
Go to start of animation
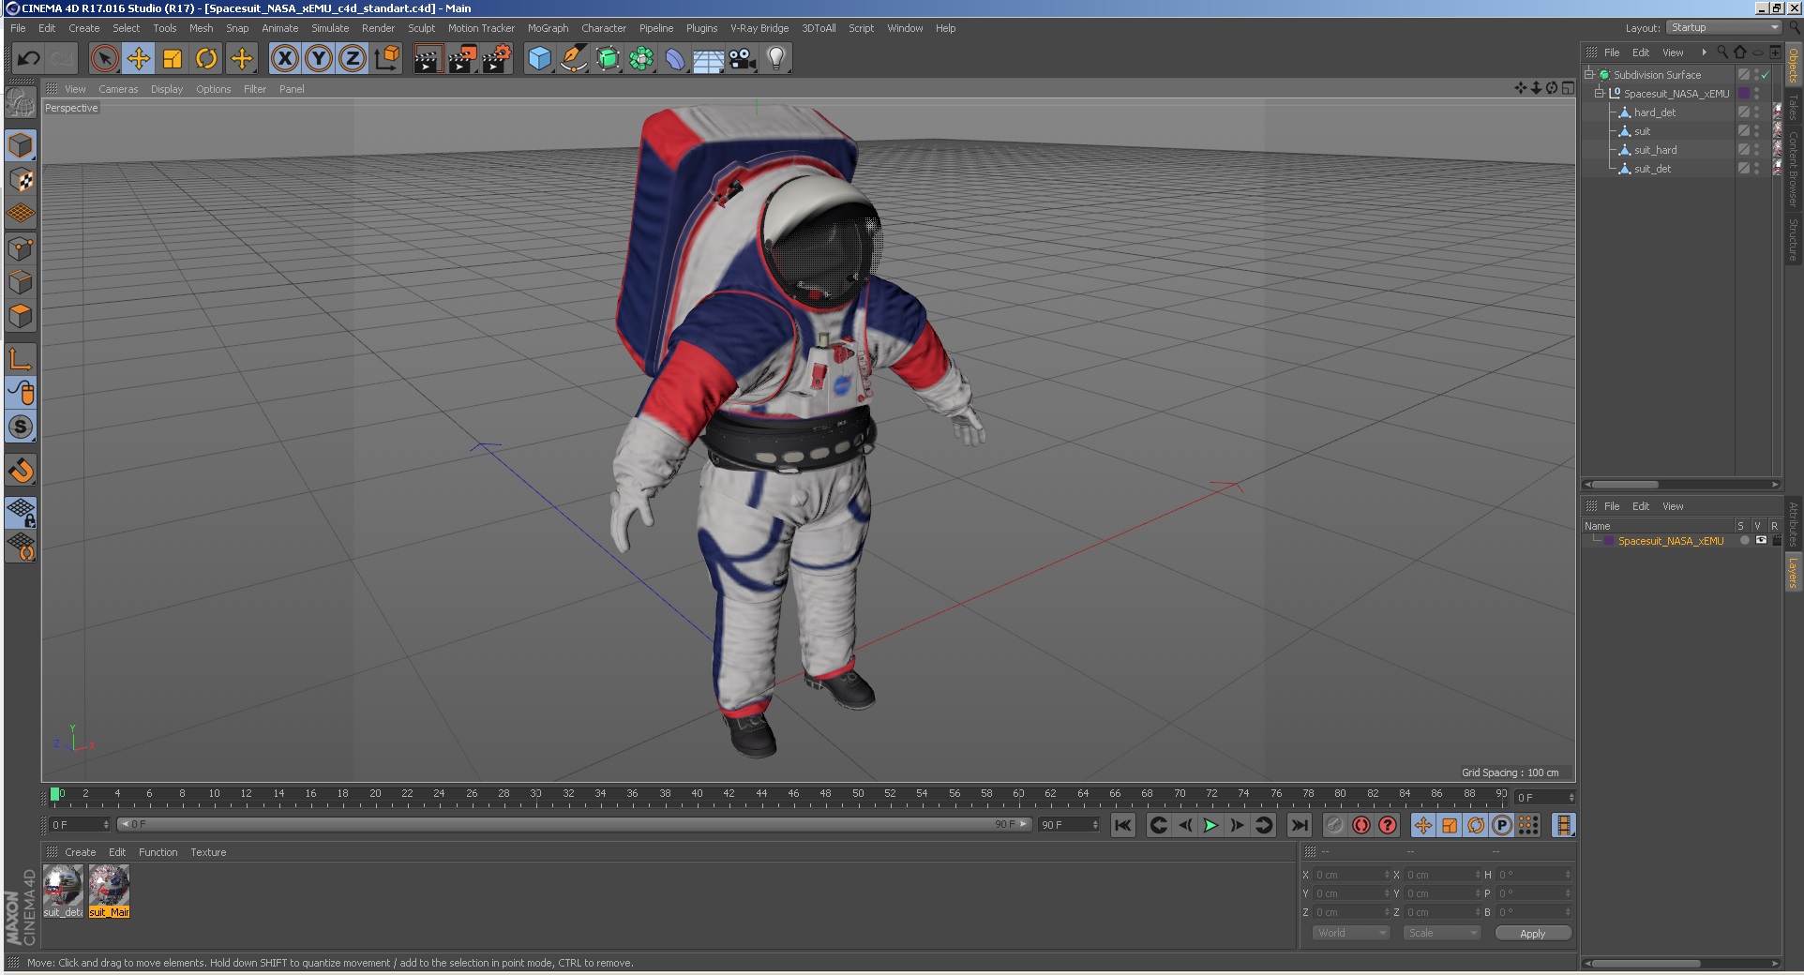[1122, 825]
